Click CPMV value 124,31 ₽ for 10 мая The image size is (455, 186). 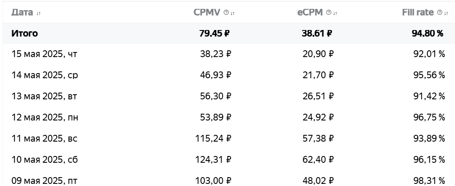[x=213, y=160]
